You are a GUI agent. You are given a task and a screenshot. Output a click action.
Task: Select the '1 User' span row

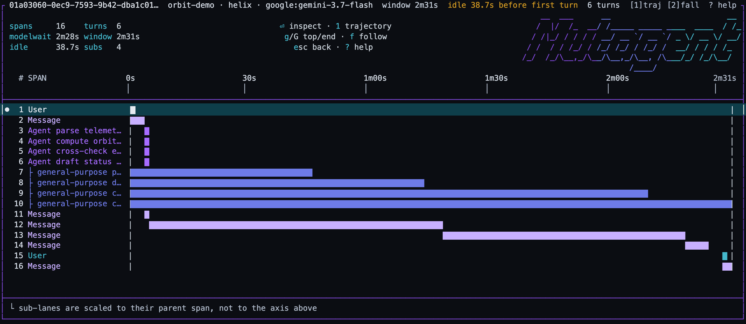373,110
